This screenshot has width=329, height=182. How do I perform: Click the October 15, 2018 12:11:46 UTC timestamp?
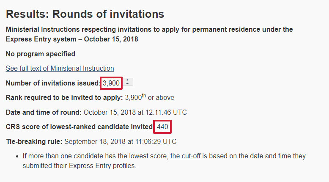pos(135,112)
